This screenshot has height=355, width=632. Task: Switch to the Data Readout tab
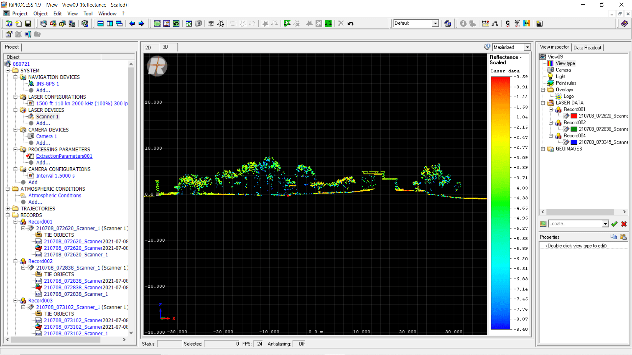tap(587, 47)
